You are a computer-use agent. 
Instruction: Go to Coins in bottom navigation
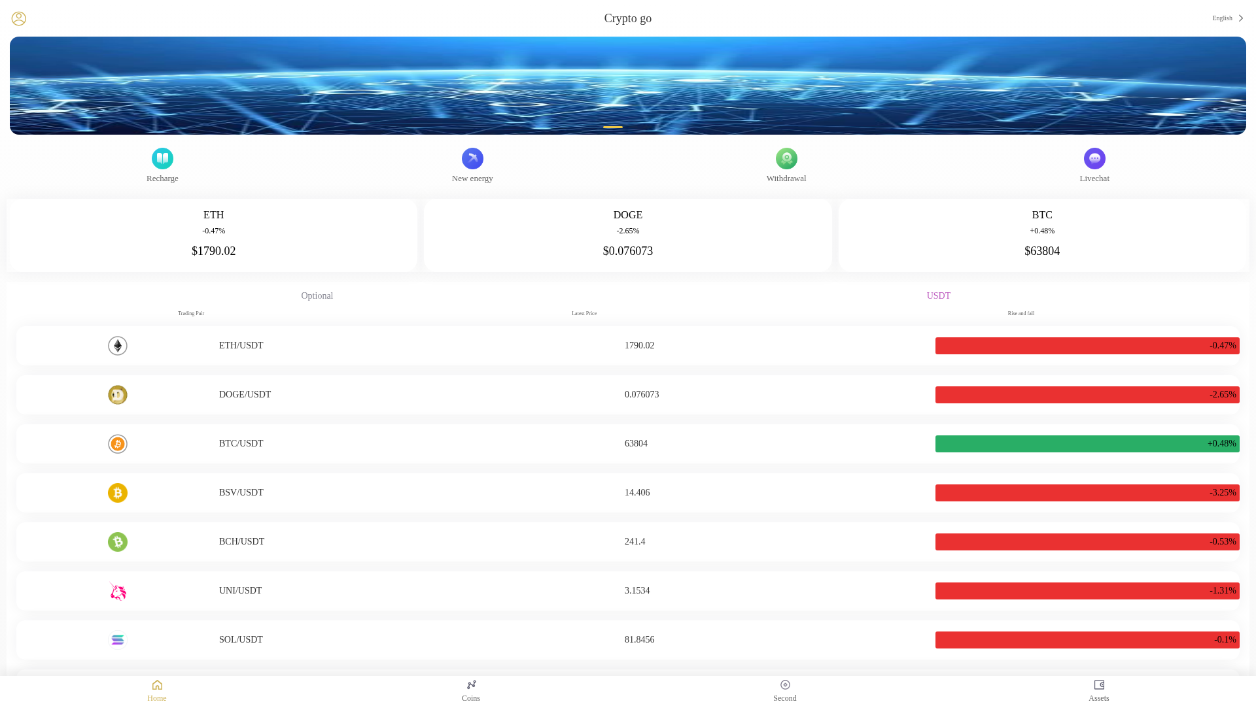click(x=471, y=691)
